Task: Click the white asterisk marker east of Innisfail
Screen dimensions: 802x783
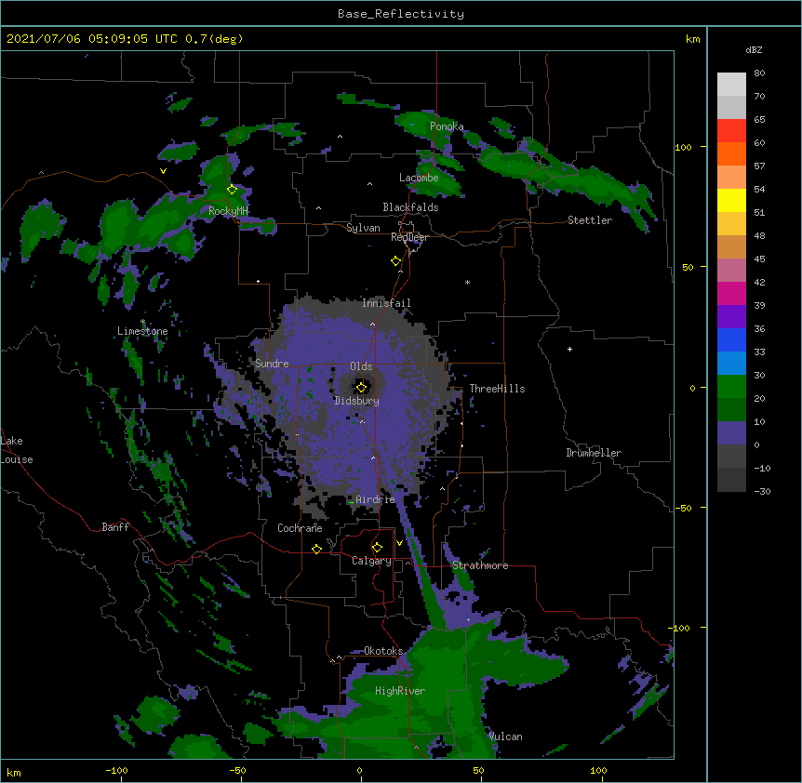Action: coord(467,283)
